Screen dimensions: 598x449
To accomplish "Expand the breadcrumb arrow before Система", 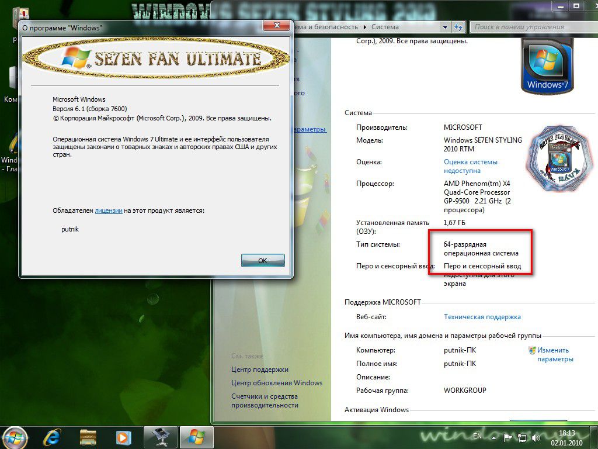I will click(364, 27).
